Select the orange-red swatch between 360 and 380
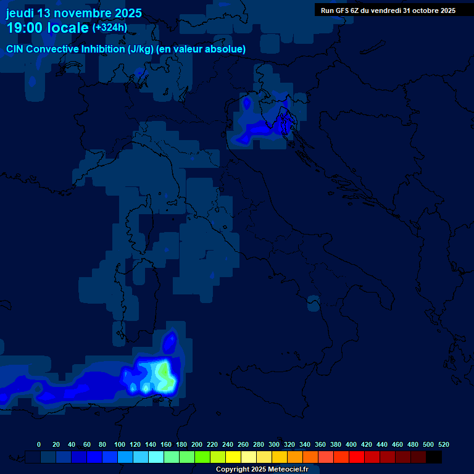The image size is (474, 474). coord(326,457)
